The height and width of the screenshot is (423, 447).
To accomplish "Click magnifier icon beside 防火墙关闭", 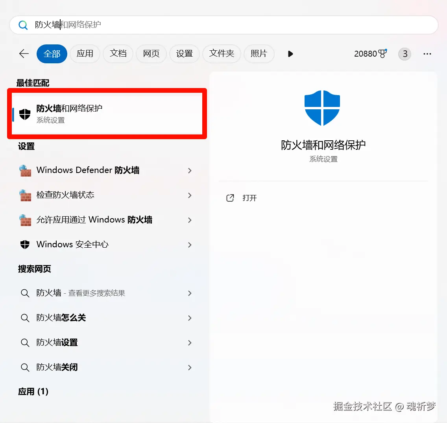I will click(25, 368).
